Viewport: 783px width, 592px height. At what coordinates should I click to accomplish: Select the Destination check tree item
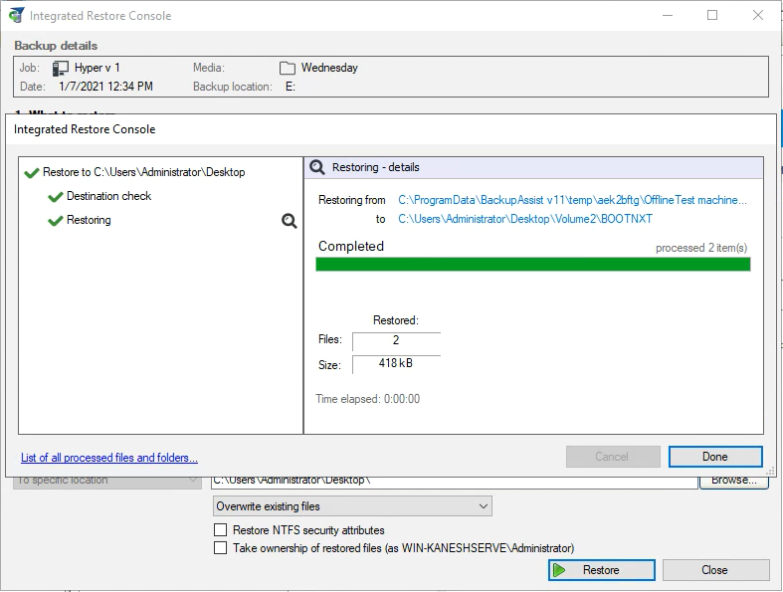click(x=108, y=197)
